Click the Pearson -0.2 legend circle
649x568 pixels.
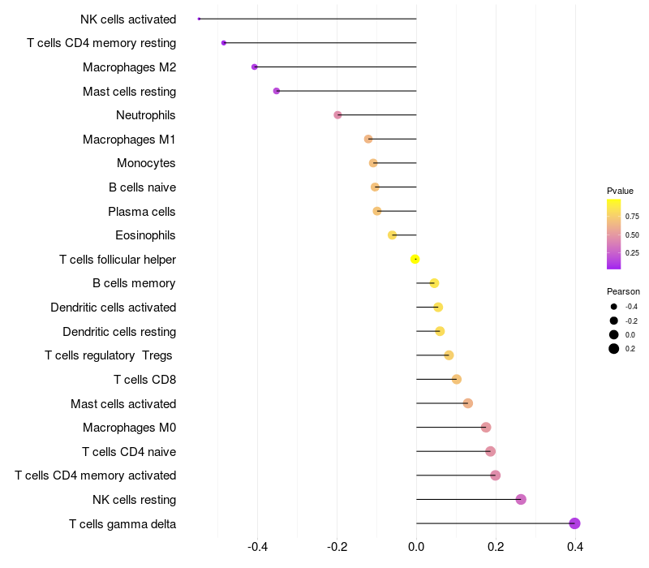tap(614, 321)
